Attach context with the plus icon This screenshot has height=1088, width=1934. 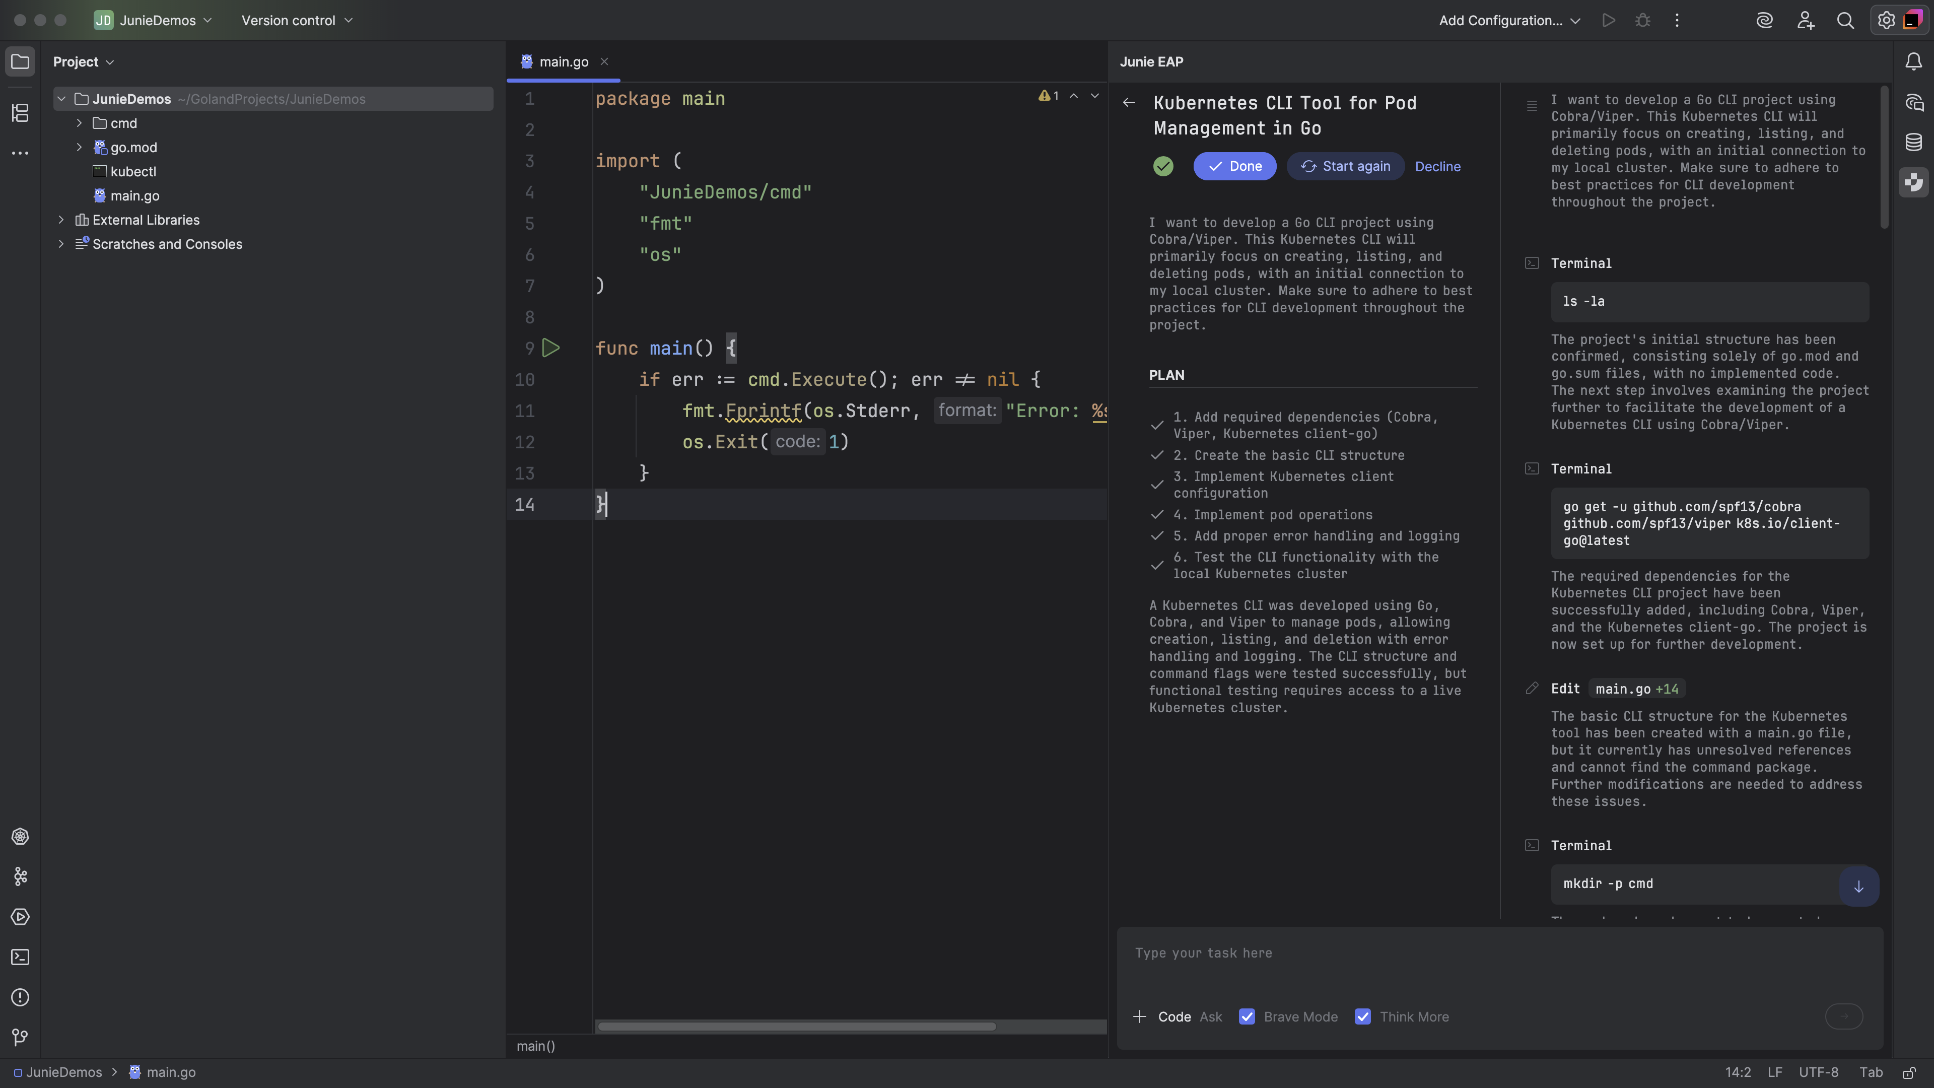(1140, 1016)
